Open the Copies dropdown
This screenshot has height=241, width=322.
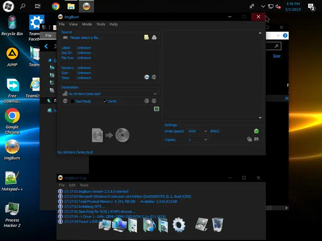pos(197,140)
